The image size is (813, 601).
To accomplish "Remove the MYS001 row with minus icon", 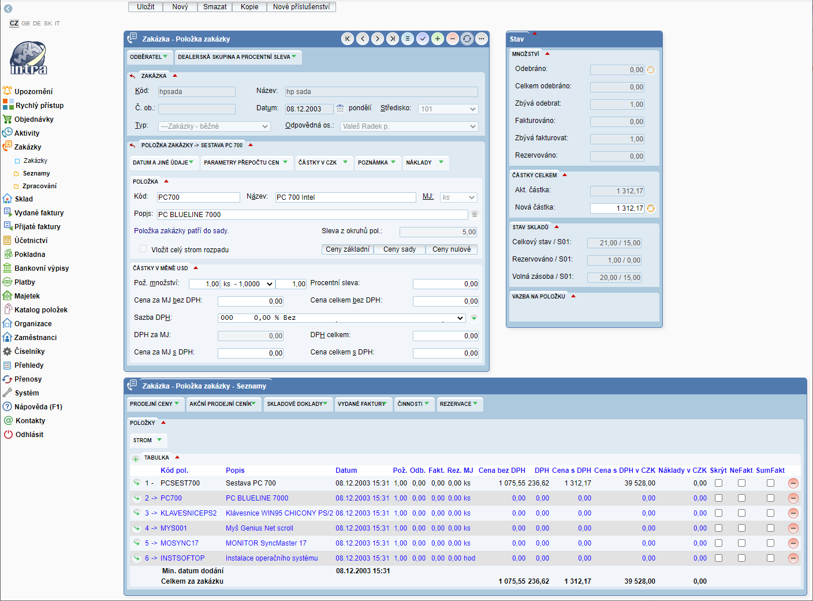I will coord(793,528).
